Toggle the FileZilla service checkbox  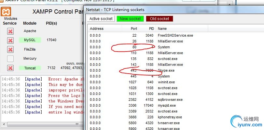point(10,50)
